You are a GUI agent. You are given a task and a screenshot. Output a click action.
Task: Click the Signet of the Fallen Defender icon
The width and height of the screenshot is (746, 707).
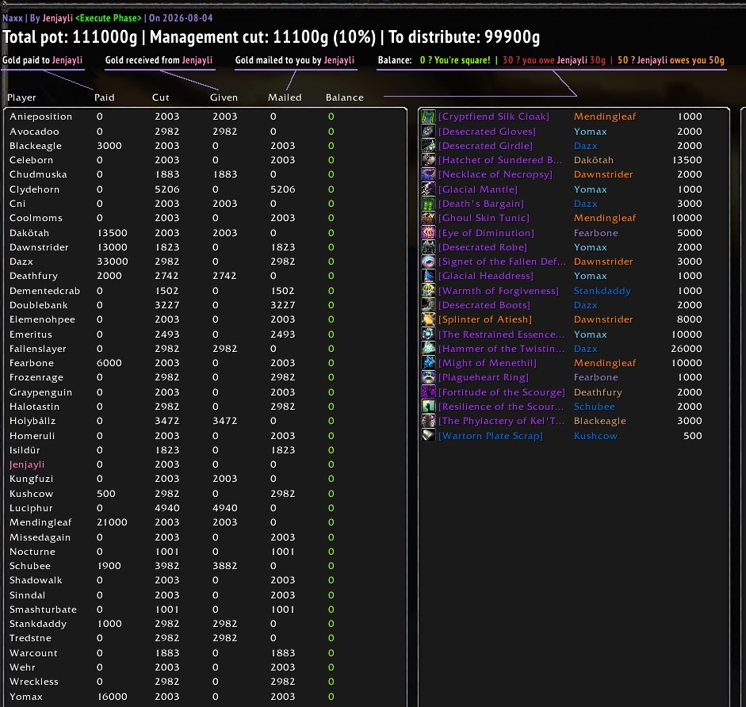pos(428,262)
